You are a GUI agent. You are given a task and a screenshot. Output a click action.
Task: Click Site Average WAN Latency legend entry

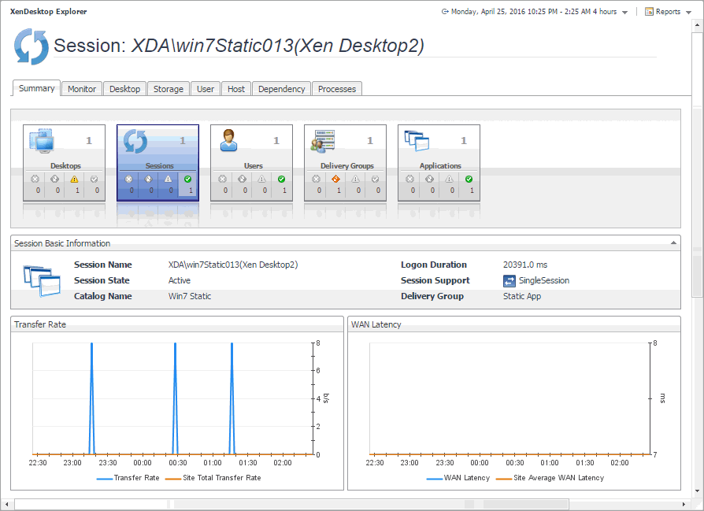coord(550,478)
